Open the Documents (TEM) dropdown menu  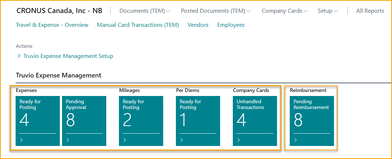(145, 11)
